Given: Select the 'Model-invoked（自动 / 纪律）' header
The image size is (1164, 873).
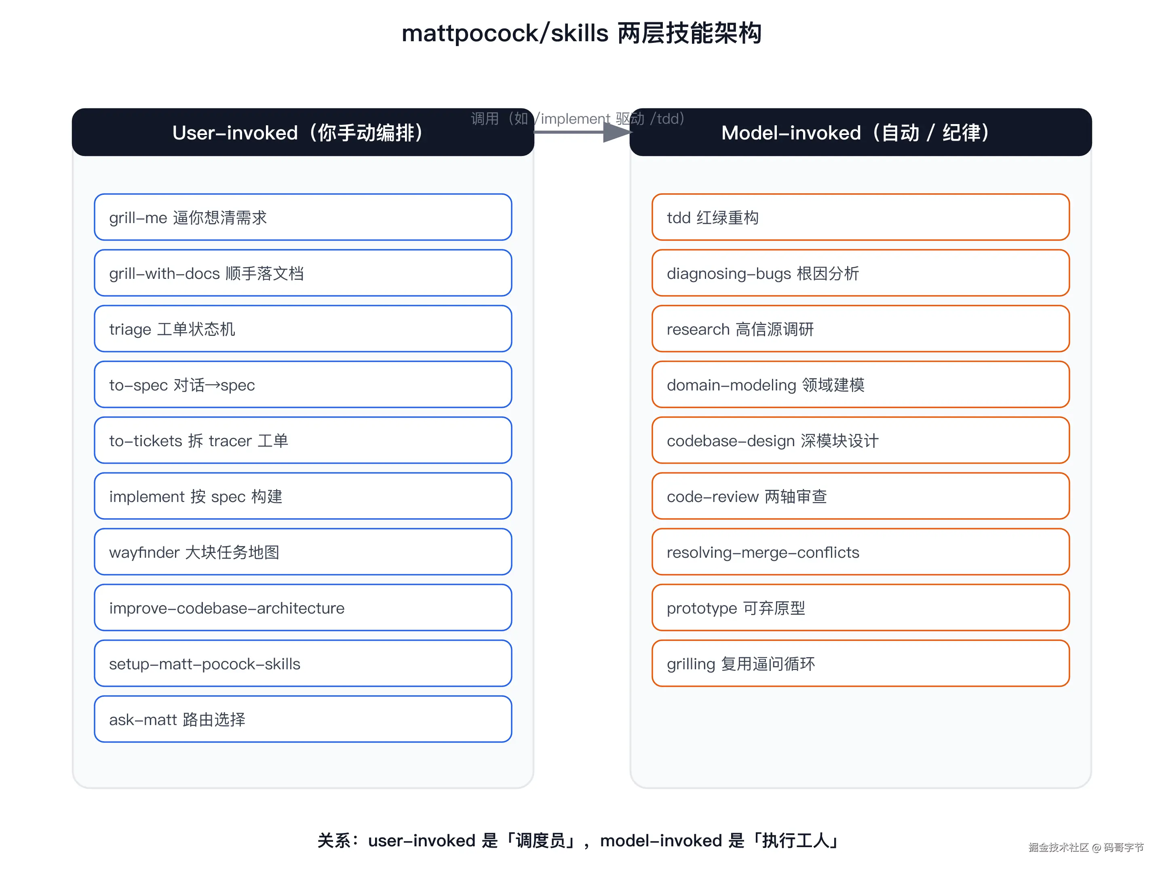Looking at the screenshot, I should 860,132.
